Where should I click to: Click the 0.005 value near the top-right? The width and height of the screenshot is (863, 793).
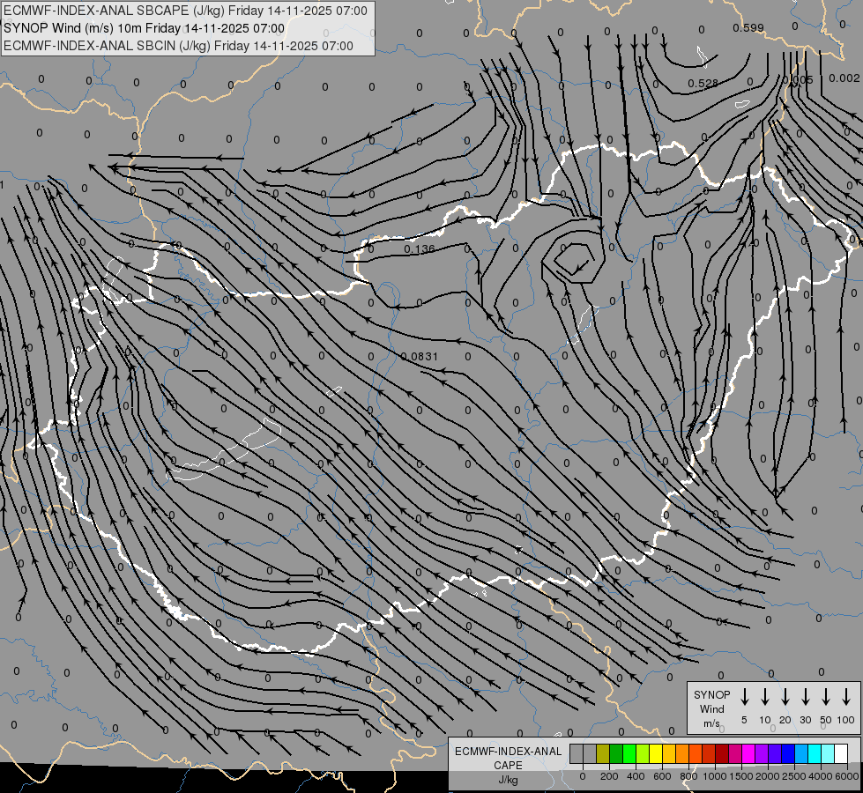click(x=798, y=80)
